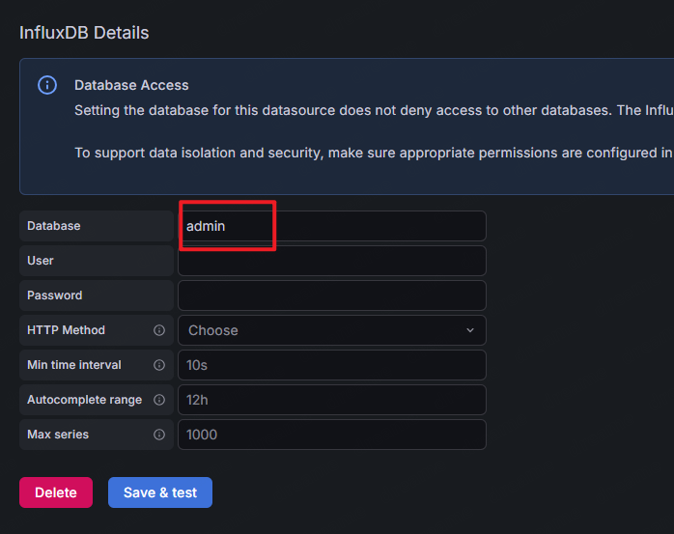Viewport: 674px width, 534px height.
Task: Click the Min time interval label
Action: tap(74, 365)
